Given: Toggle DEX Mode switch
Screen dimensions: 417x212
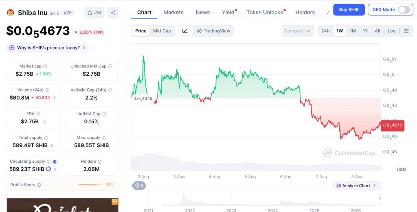Looking at the screenshot, I should pos(404,10).
